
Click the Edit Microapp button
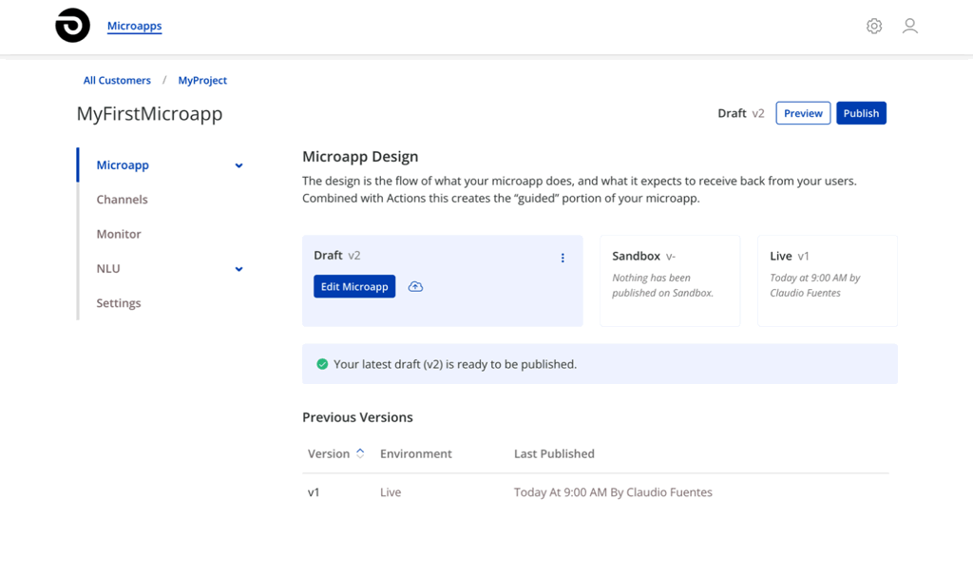(x=354, y=287)
